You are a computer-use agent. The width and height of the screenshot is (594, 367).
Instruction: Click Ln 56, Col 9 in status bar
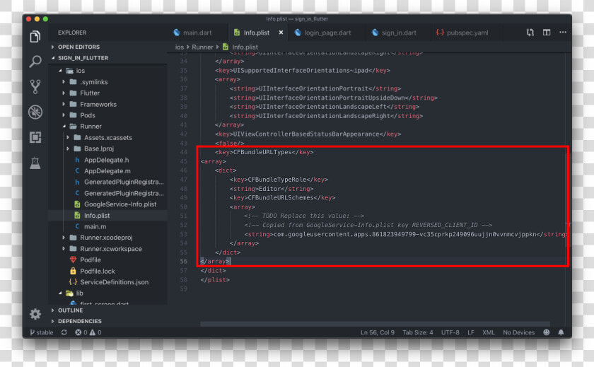[x=378, y=332]
